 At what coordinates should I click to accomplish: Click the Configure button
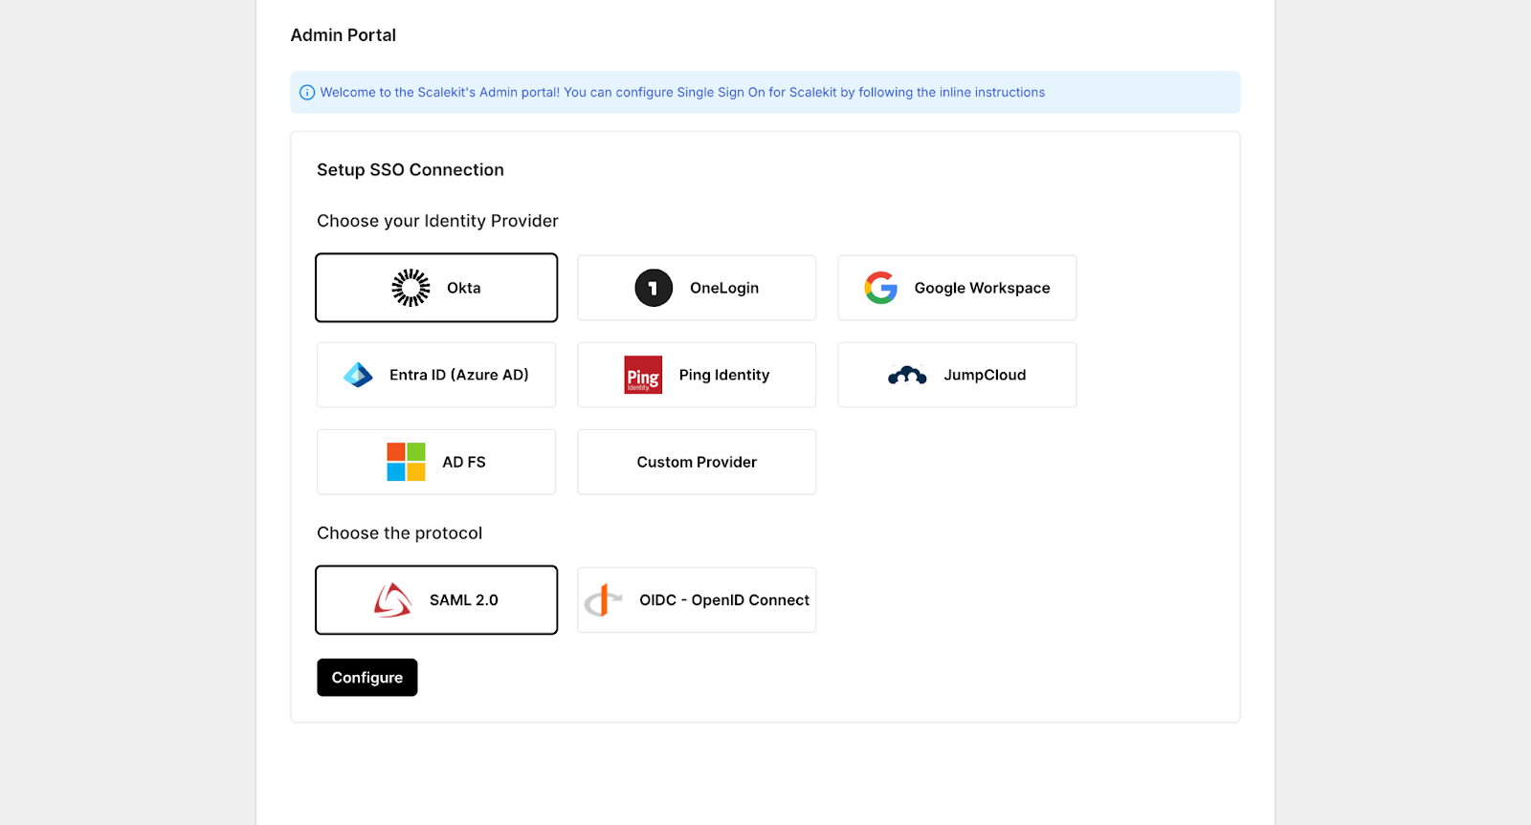click(x=367, y=678)
